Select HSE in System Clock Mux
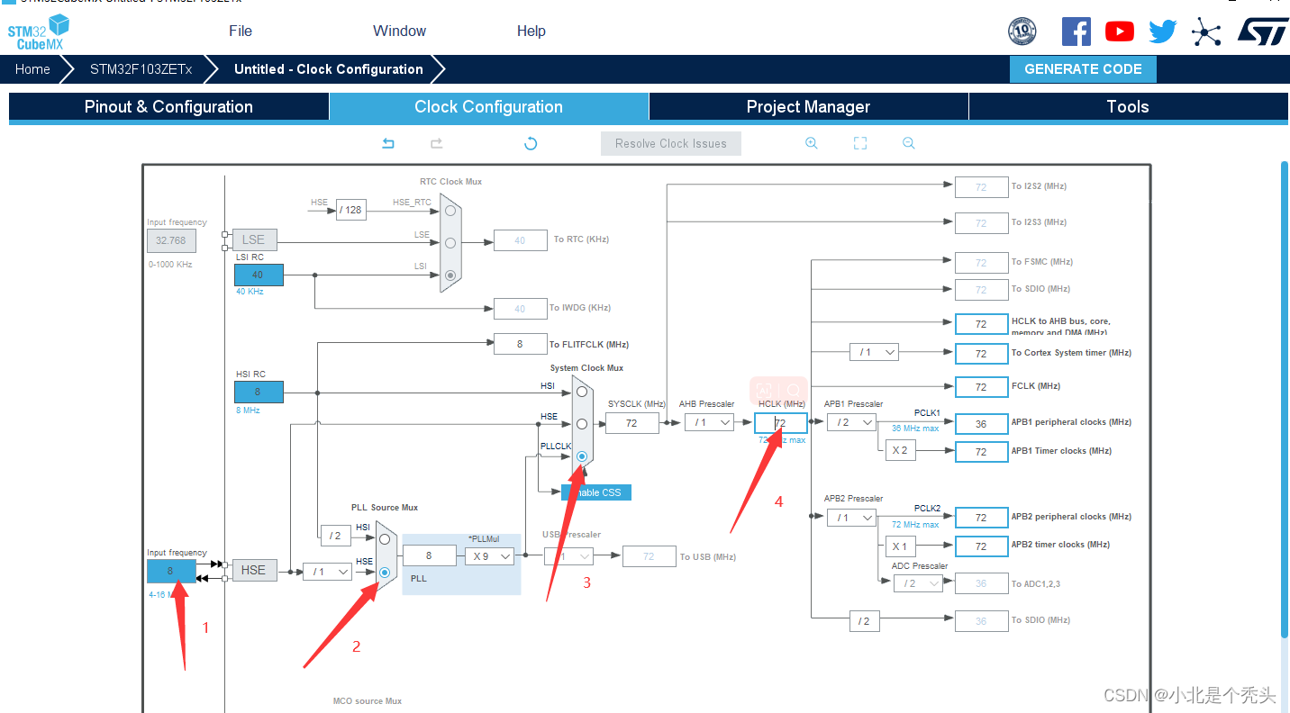The image size is (1290, 713). 582,424
